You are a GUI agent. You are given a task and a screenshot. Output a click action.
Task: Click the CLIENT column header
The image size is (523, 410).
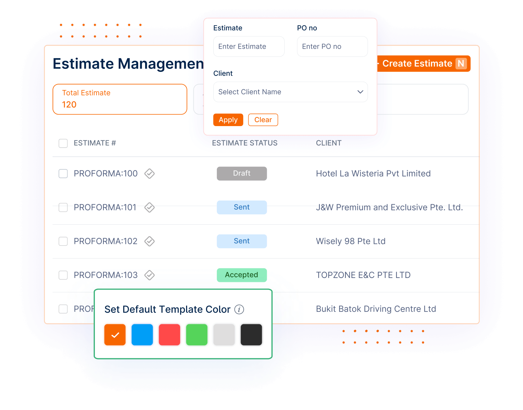[x=329, y=143]
